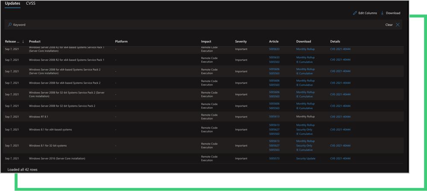Sort by the Product column header
Screen dimensions: 427x191
tap(35, 42)
